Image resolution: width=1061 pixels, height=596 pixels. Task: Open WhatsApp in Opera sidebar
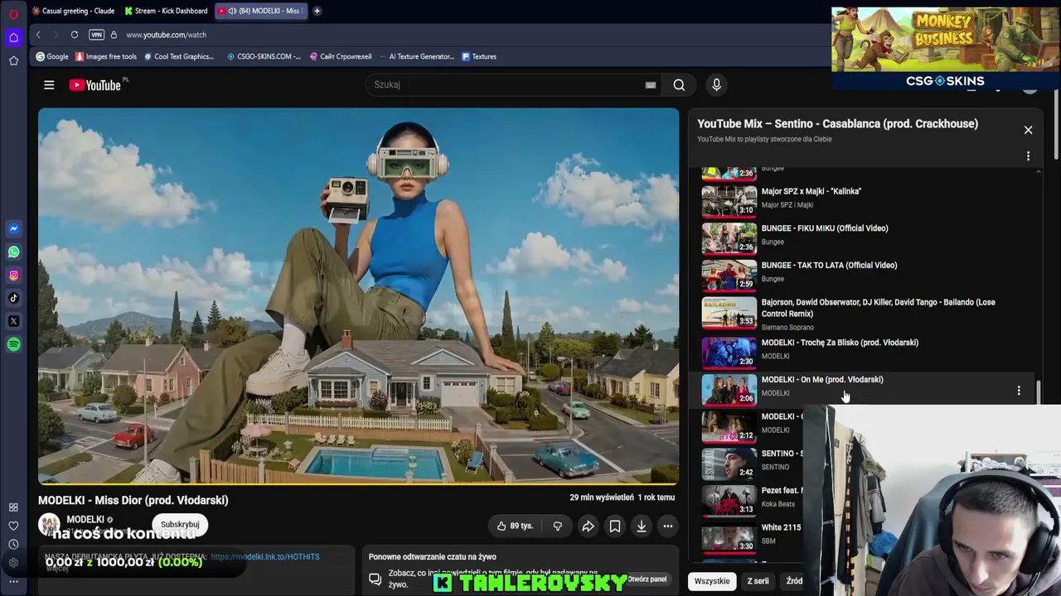coord(13,252)
